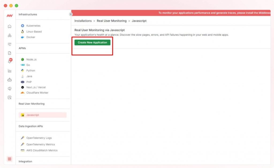Image resolution: width=274 pixels, height=168 pixels.
Task: Open the Installations breadcrumb link
Action: click(83, 21)
